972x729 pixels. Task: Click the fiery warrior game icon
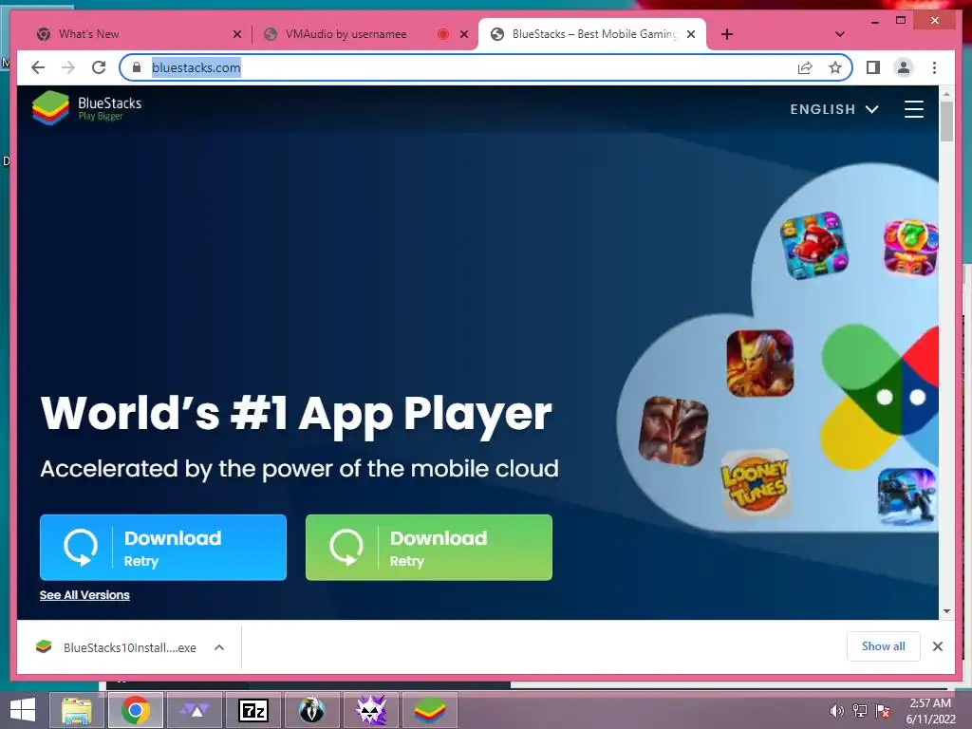pyautogui.click(x=760, y=364)
